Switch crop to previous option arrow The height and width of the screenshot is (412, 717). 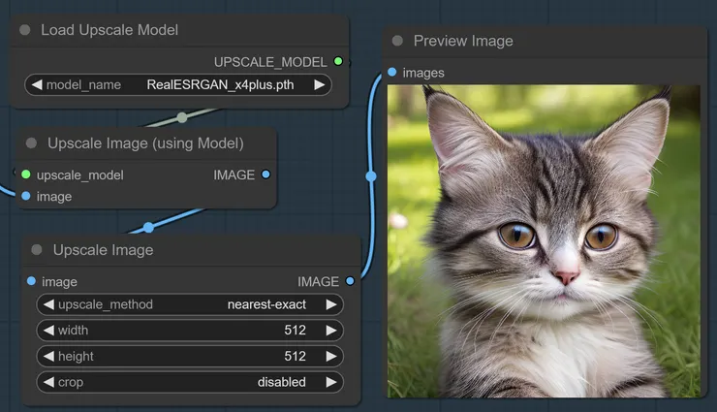(x=48, y=382)
